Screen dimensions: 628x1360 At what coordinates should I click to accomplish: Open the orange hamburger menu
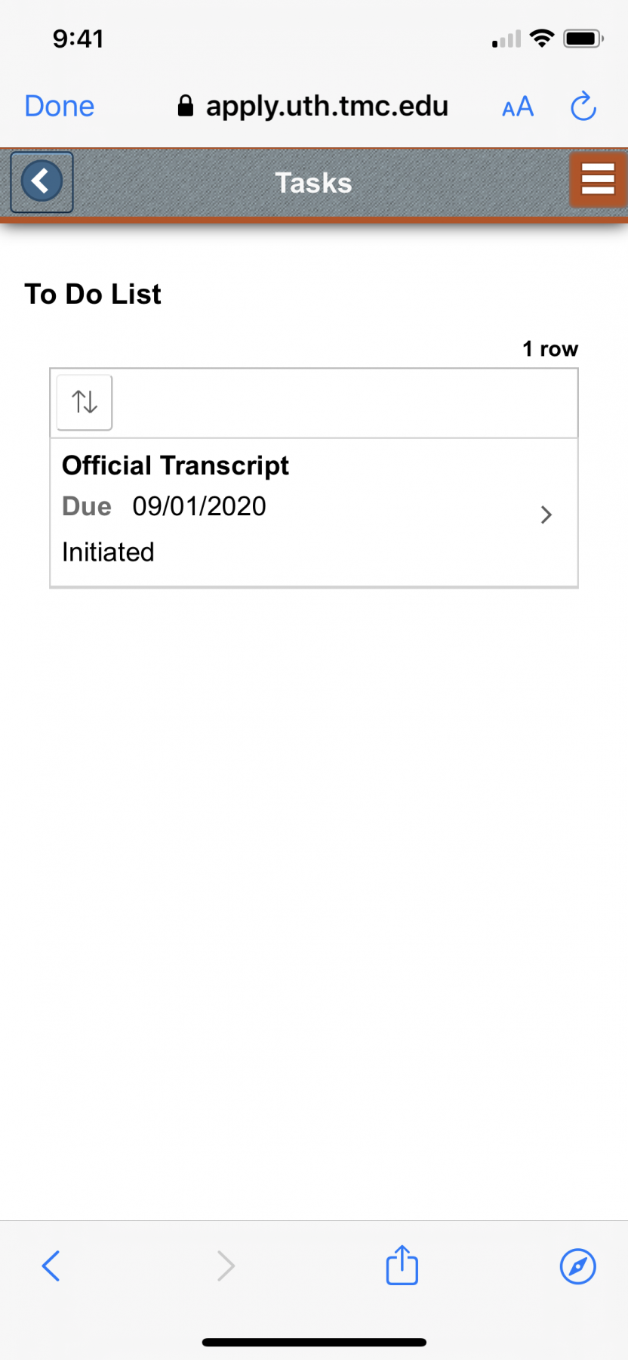(598, 180)
